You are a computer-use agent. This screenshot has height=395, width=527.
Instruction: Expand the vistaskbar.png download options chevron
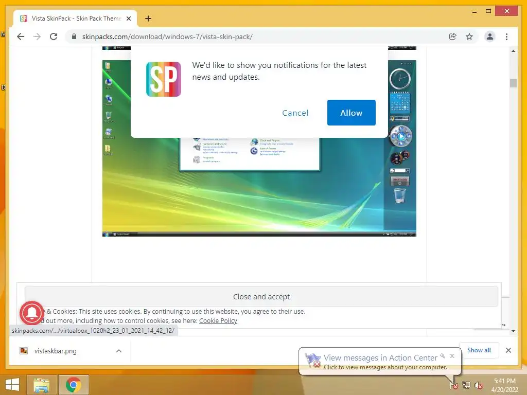click(x=119, y=351)
